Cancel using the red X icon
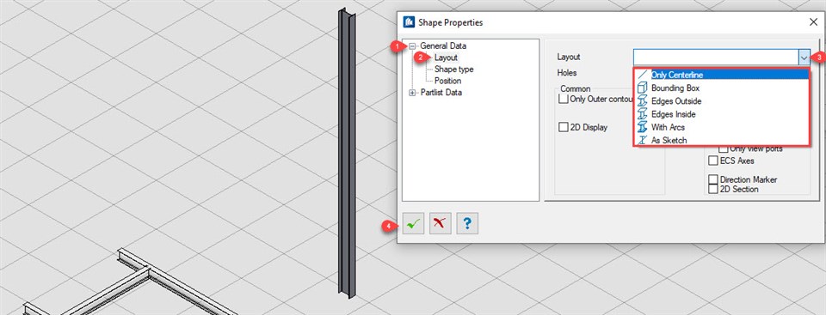 click(440, 223)
